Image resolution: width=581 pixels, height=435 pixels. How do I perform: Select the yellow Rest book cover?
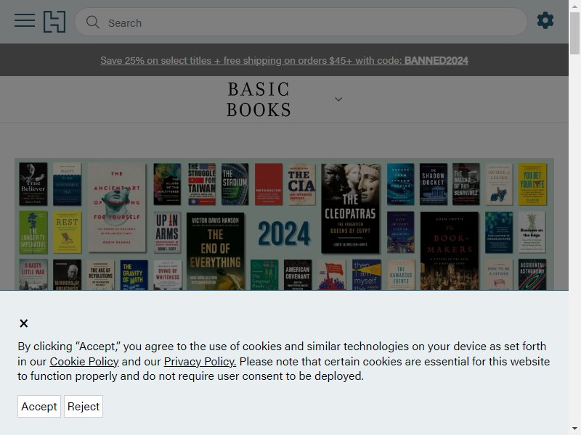(67, 232)
